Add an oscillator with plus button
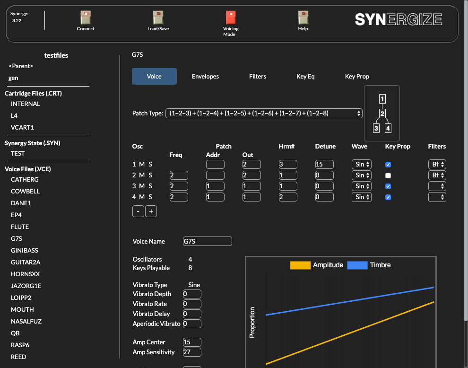Image resolution: width=468 pixels, height=368 pixels. [151, 211]
